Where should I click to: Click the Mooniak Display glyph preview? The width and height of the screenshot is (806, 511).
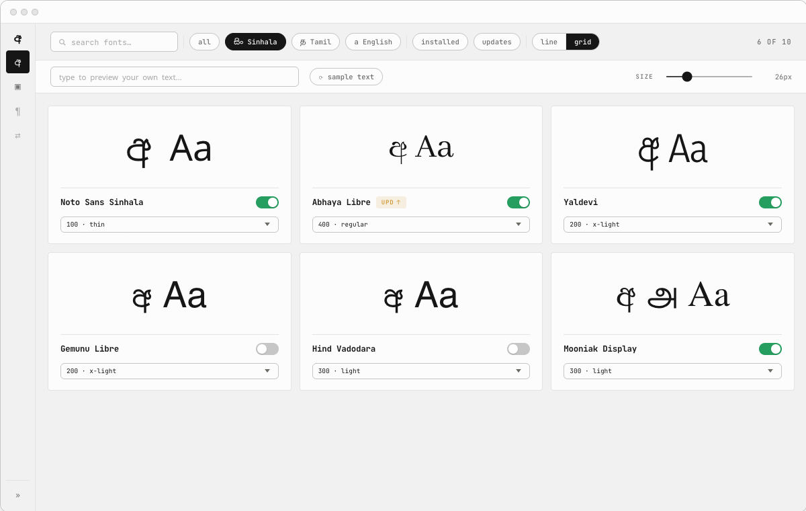click(x=672, y=296)
